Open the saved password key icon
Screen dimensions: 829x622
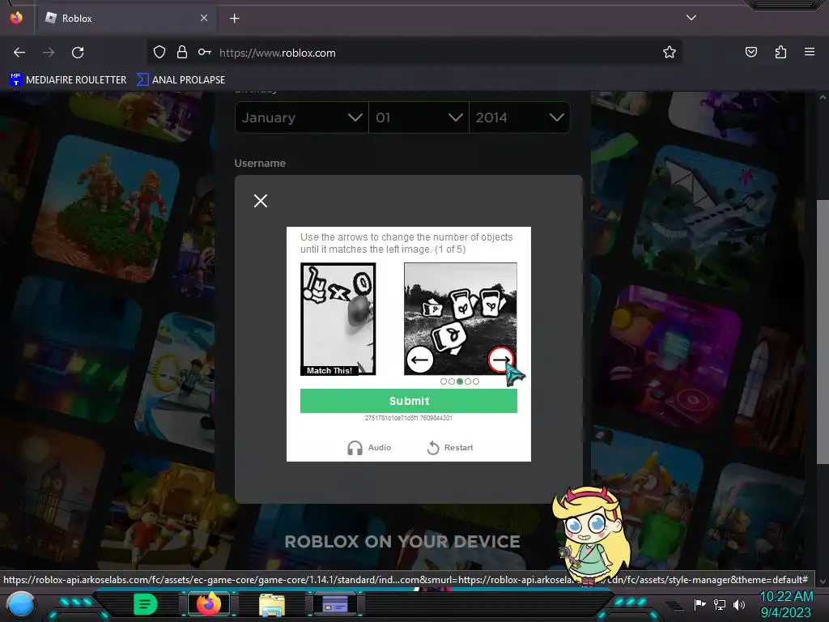[205, 53]
